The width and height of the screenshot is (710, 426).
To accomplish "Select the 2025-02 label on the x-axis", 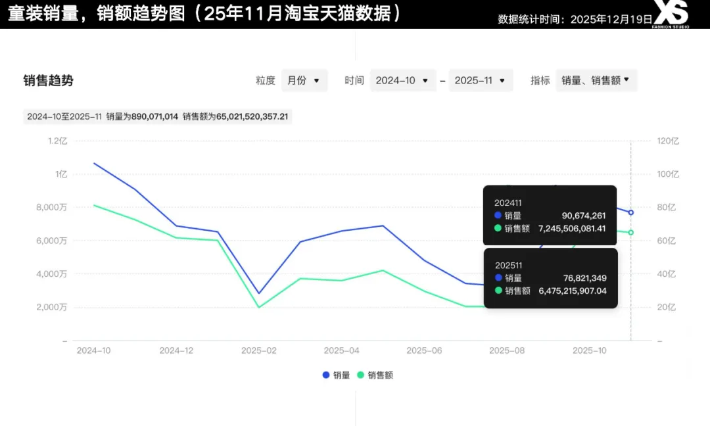I will (259, 351).
